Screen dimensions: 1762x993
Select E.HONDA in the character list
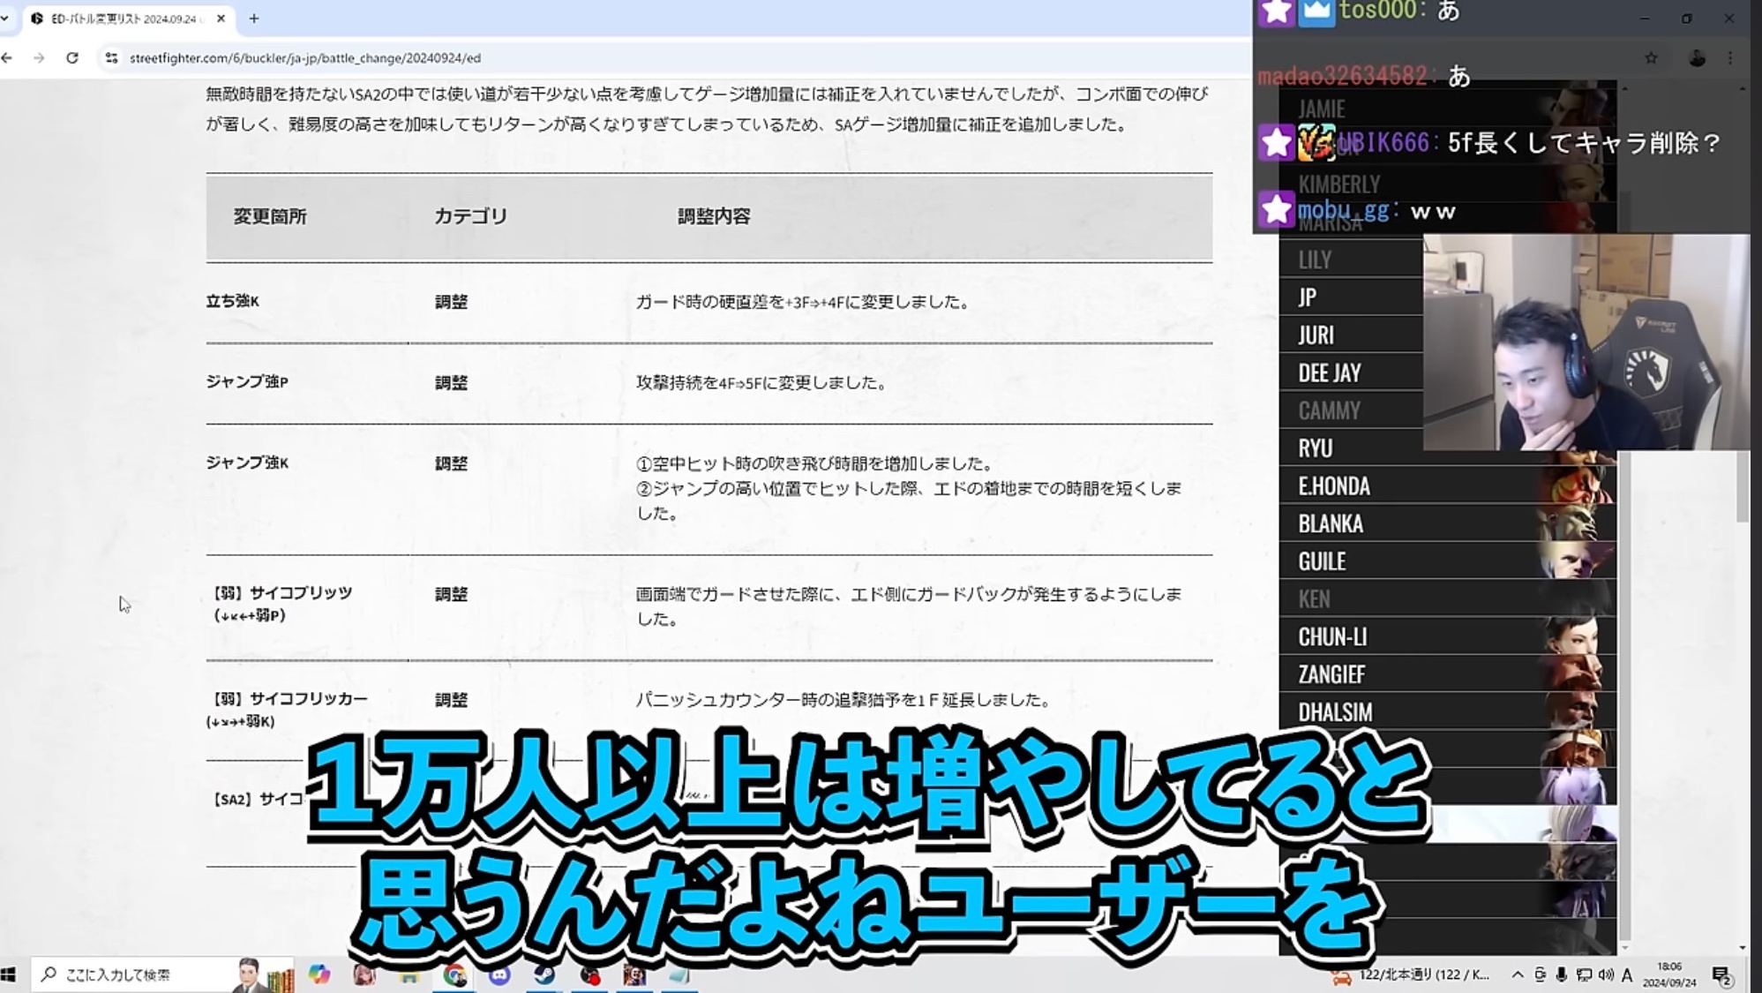click(1447, 486)
